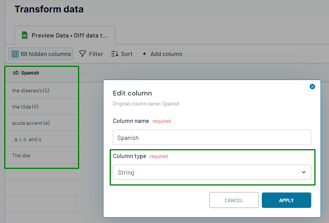The width and height of the screenshot is (329, 223).
Task: Click the Filter funnel icon
Action: pyautogui.click(x=83, y=54)
